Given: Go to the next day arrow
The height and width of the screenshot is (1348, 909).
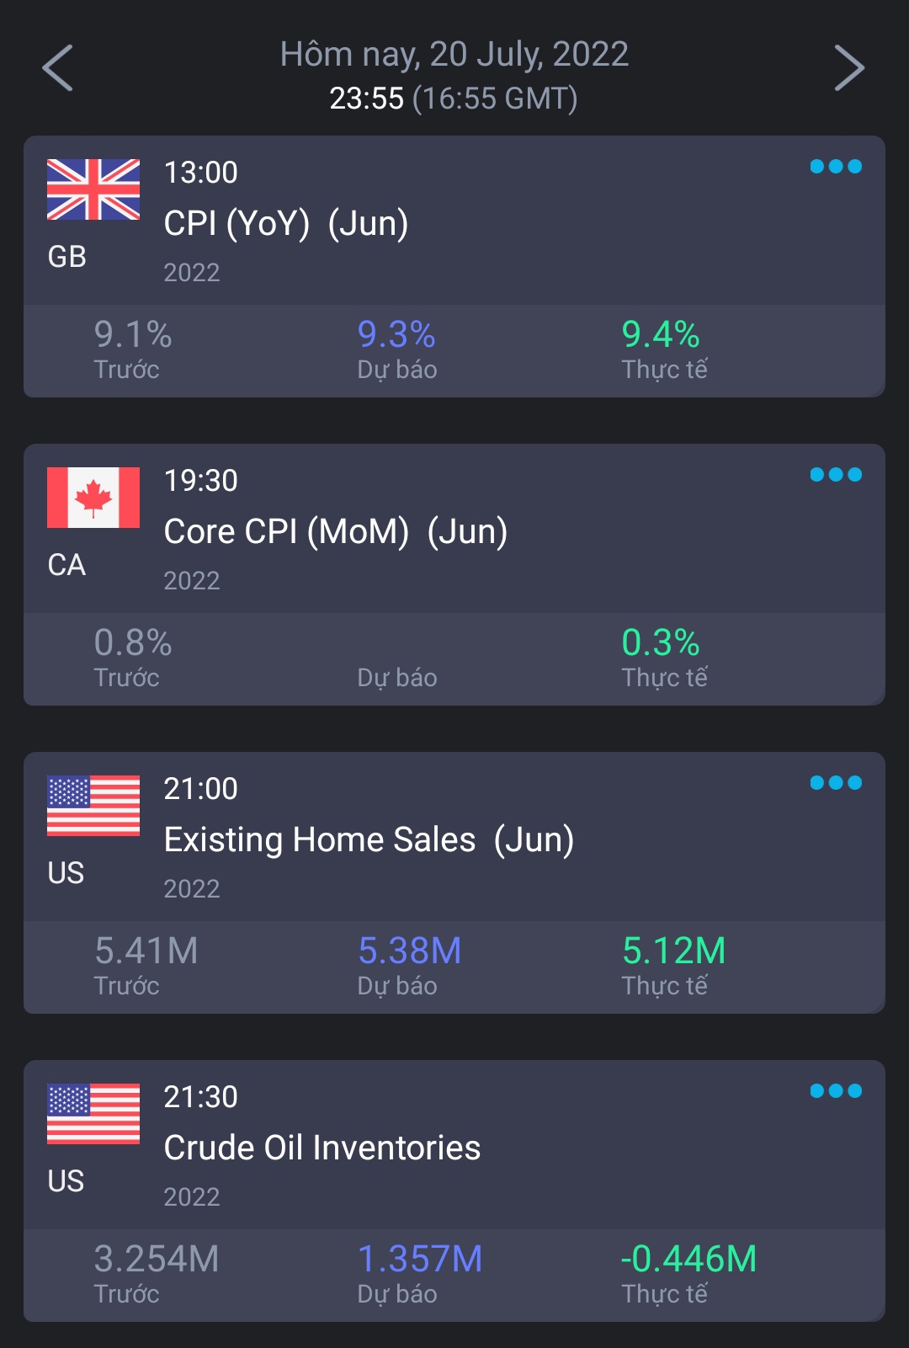Looking at the screenshot, I should pos(848,68).
